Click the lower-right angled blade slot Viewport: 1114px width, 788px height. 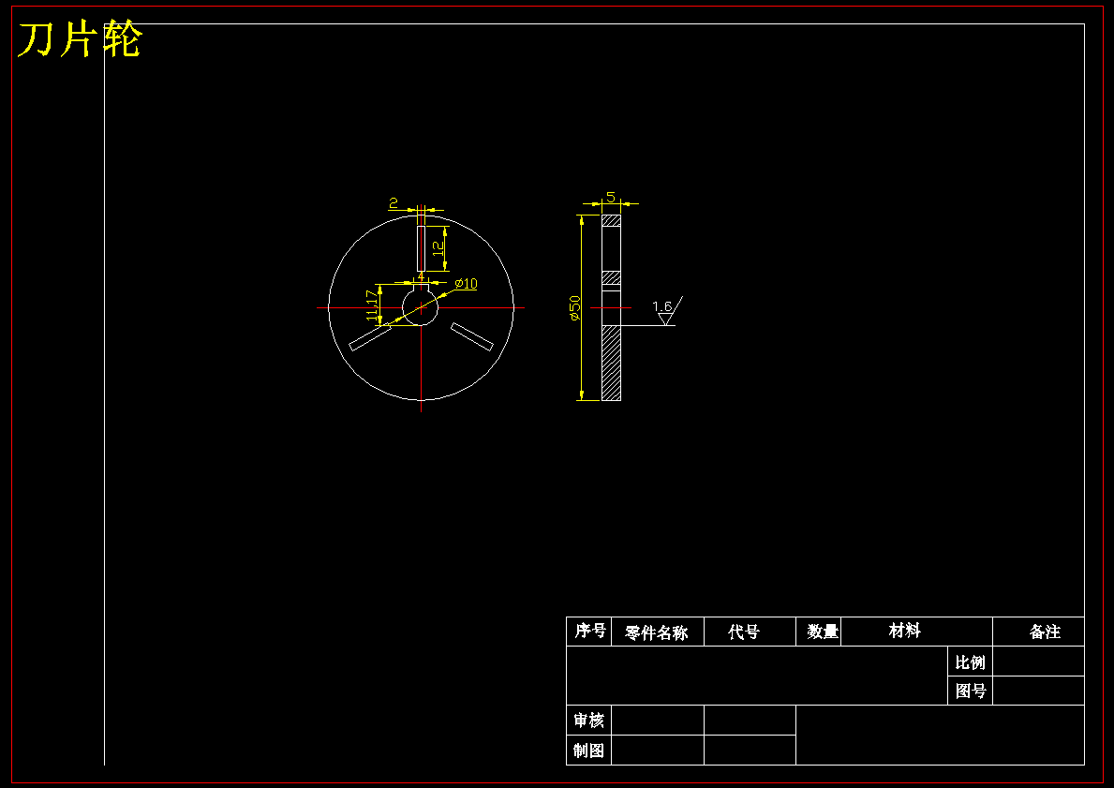coord(472,336)
